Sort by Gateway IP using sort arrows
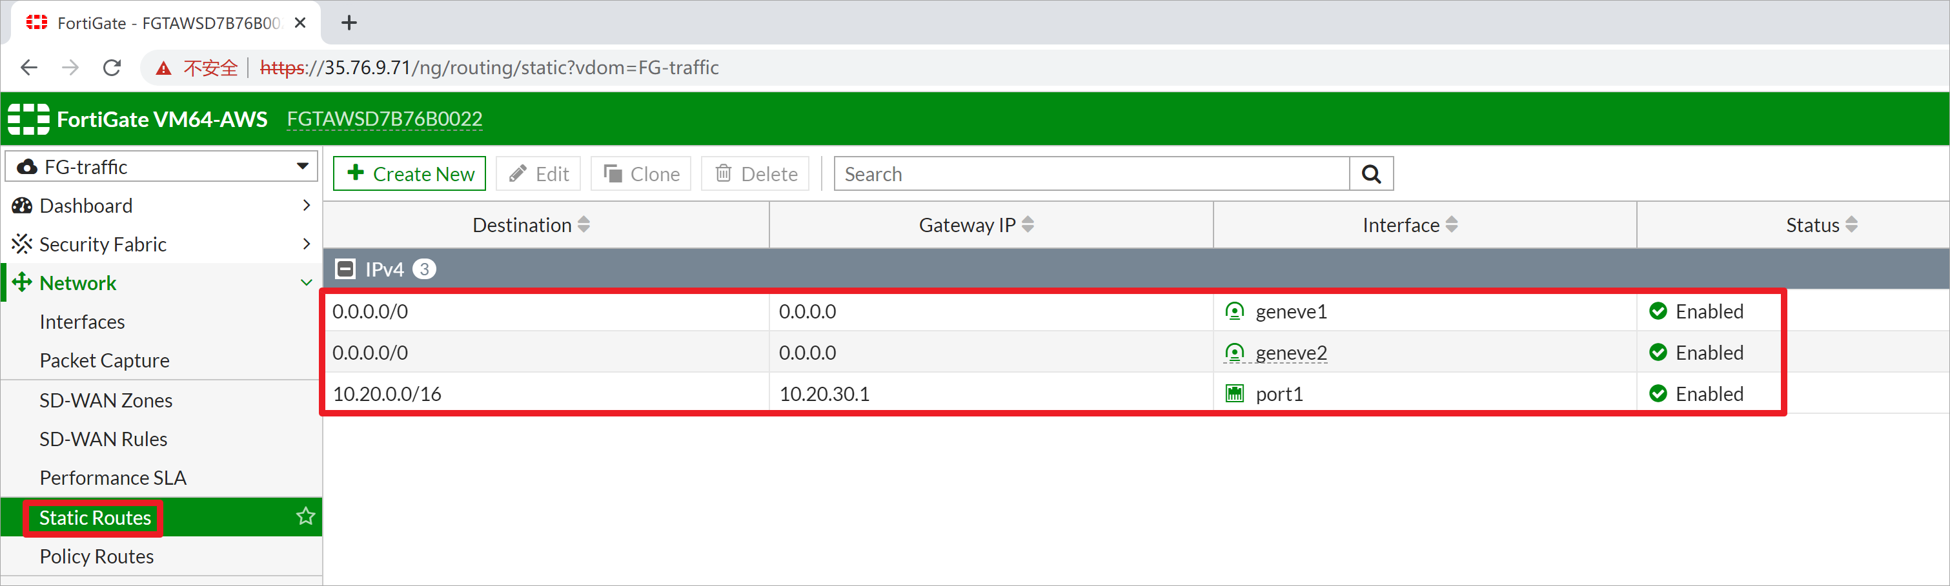The height and width of the screenshot is (586, 1950). tap(1027, 224)
